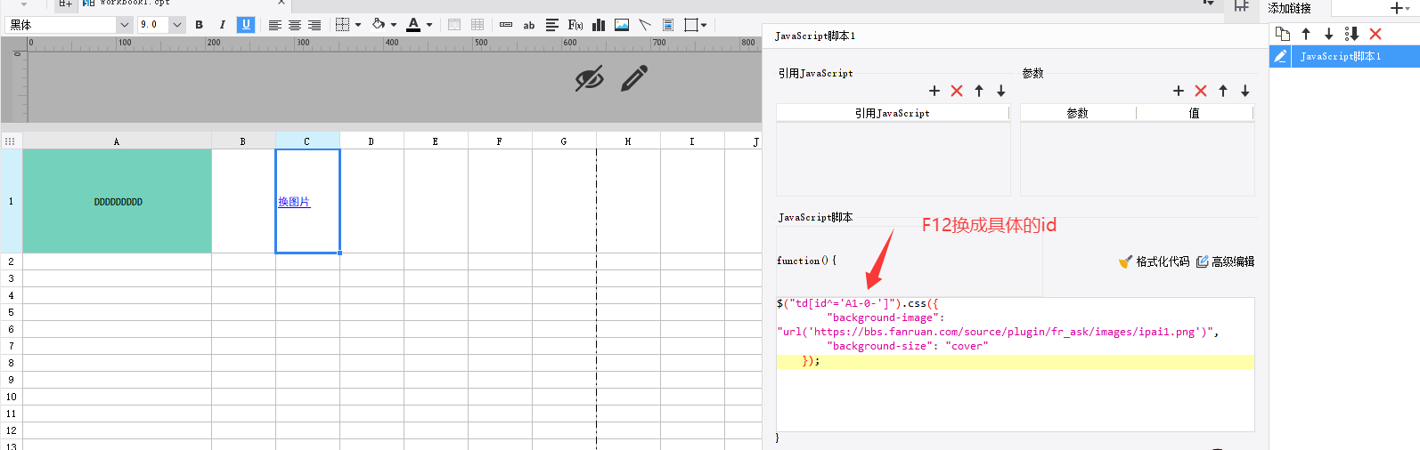This screenshot has width=1420, height=450.
Task: Select row header 1
Action: click(12, 201)
